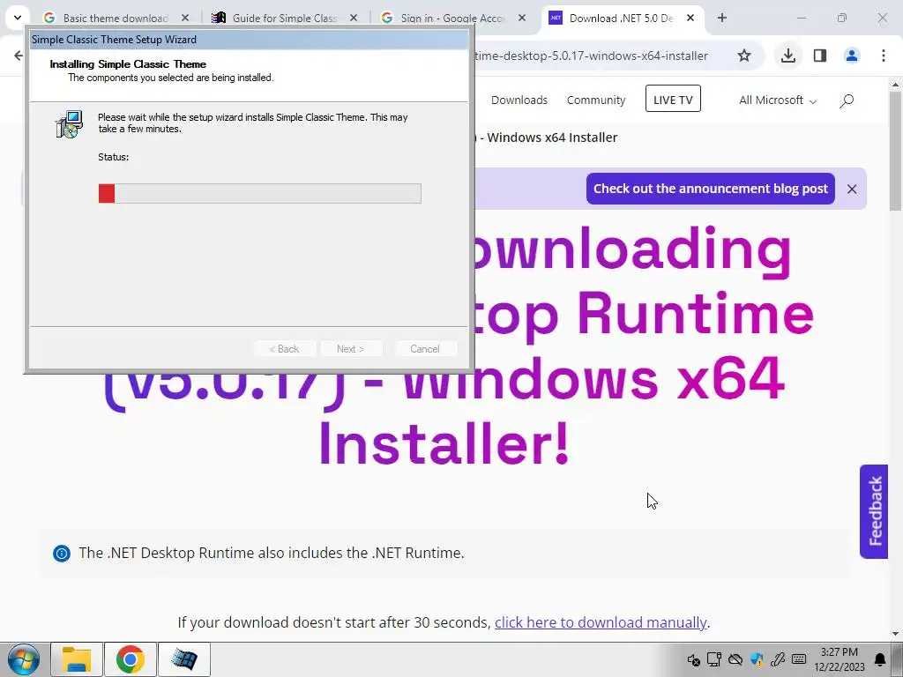Click the 'Status:' label in wizard
The height and width of the screenshot is (677, 903).
pyautogui.click(x=114, y=157)
